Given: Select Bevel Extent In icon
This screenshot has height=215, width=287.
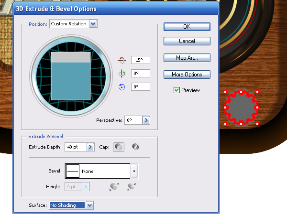Looking at the screenshot, I should click(131, 187).
